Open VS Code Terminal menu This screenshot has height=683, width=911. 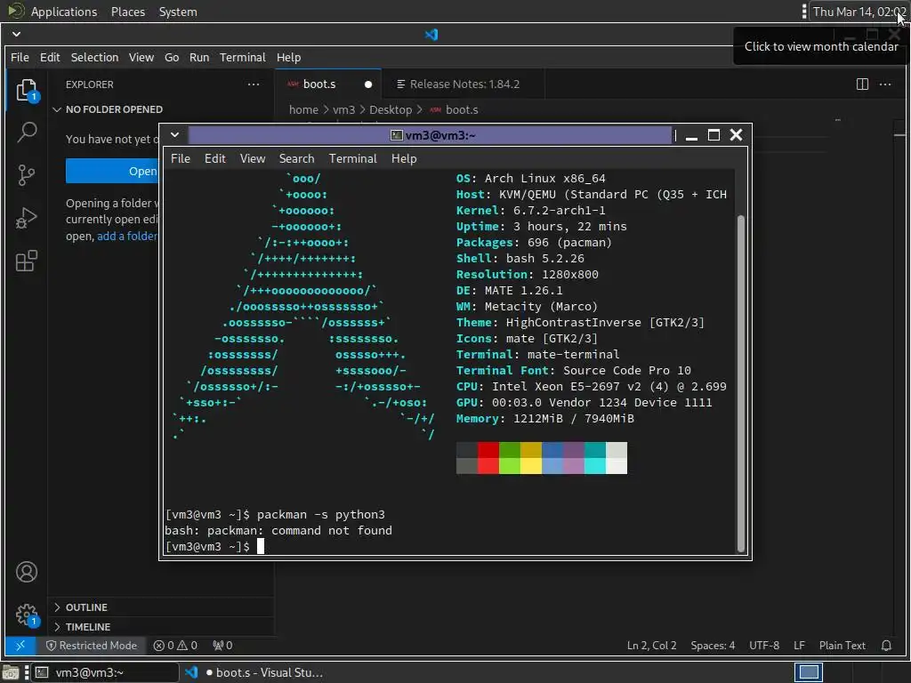pos(242,57)
